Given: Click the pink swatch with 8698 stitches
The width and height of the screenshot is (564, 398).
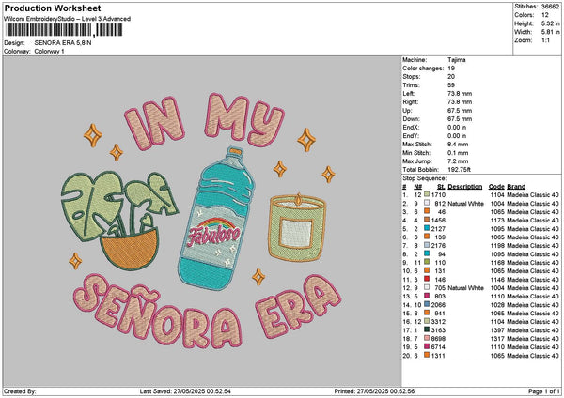Looking at the screenshot, I should pos(427,339).
